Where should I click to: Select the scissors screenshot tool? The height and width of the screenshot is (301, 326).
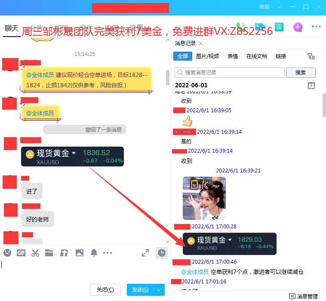(x=35, y=253)
